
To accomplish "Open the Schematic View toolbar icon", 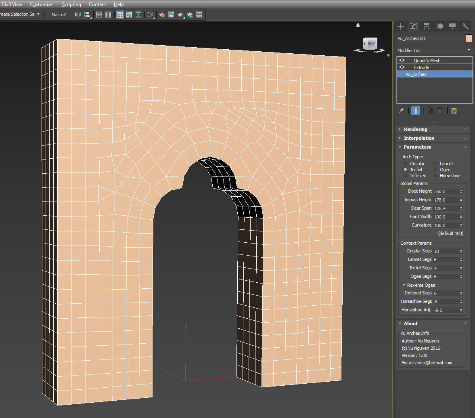I will point(150,15).
